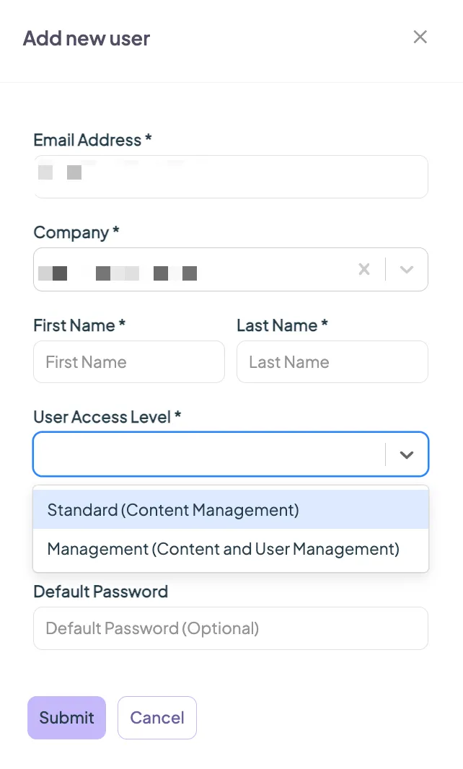Image resolution: width=463 pixels, height=769 pixels.
Task: Click the Default Password label
Action: tap(100, 592)
